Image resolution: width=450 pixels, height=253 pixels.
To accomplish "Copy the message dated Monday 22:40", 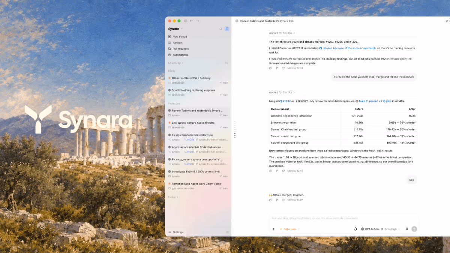I will [x=270, y=171].
